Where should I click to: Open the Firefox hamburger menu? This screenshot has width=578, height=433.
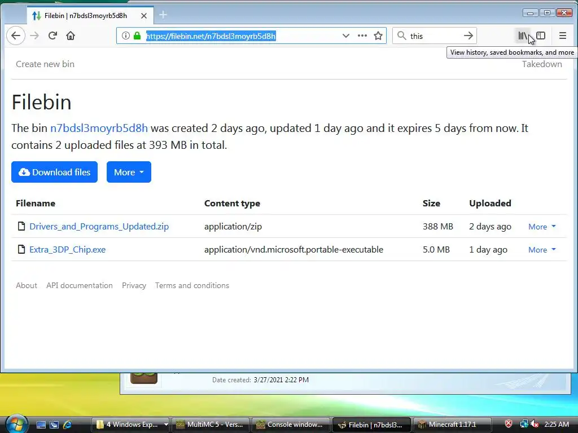(563, 36)
